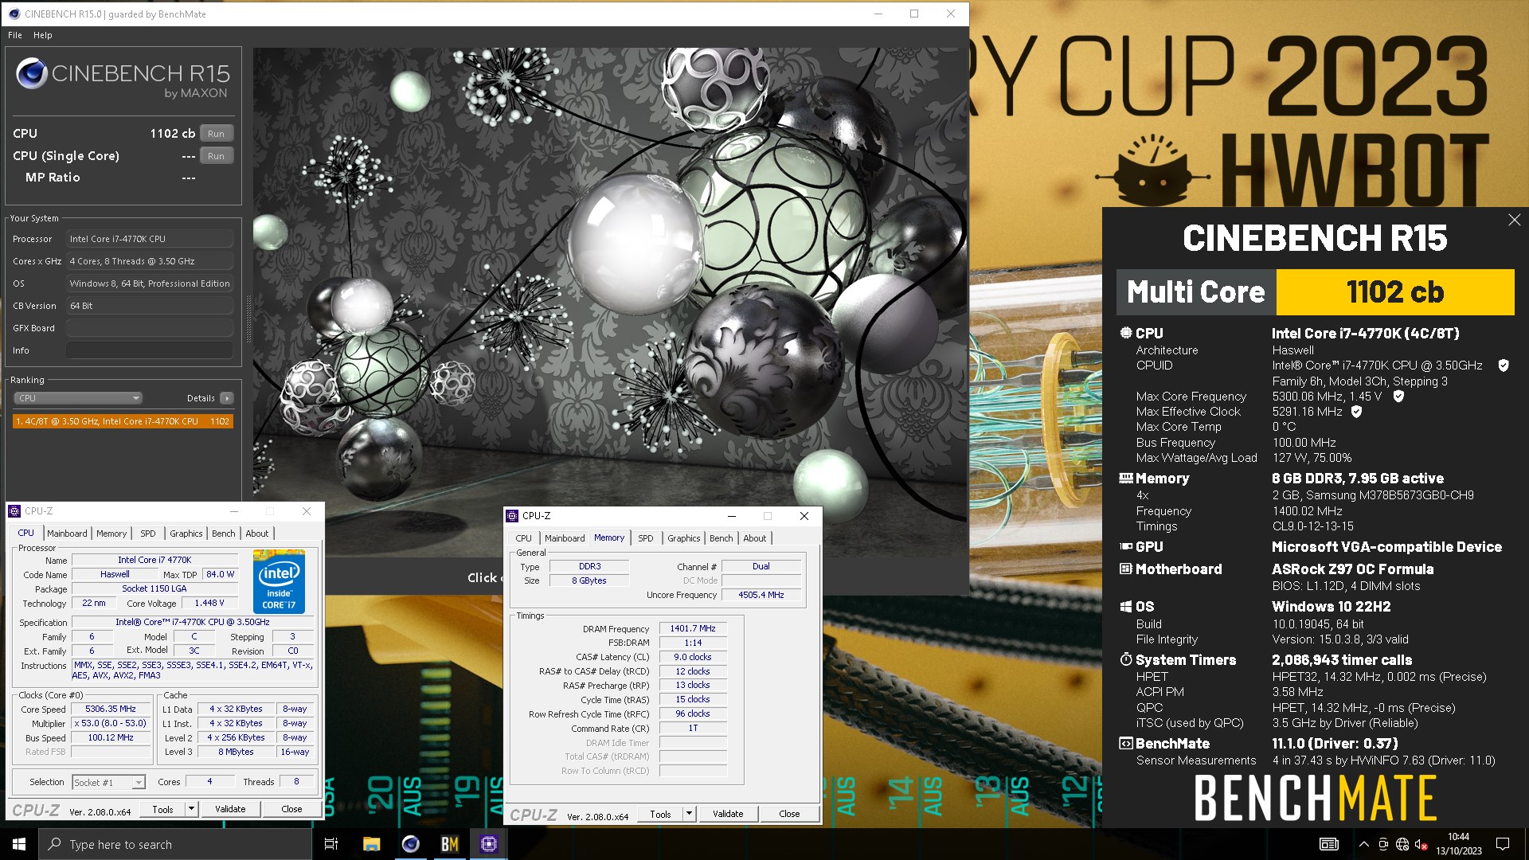Click Close button in left CPU-Z window
Image resolution: width=1529 pixels, height=860 pixels.
pyautogui.click(x=291, y=809)
